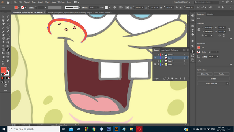Toggle visibility of Layer 1

click(x=155, y=65)
